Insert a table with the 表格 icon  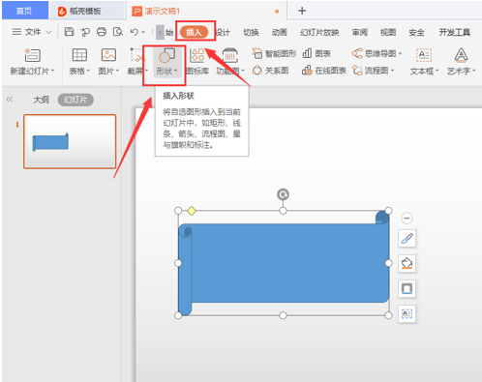[x=79, y=55]
